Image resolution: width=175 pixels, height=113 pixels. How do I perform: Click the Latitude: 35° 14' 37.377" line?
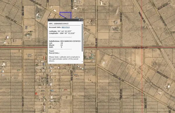[60, 31]
